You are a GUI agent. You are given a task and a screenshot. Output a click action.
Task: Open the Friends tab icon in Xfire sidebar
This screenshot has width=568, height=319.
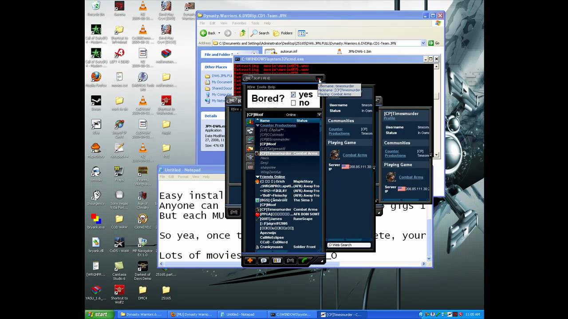[x=250, y=122]
